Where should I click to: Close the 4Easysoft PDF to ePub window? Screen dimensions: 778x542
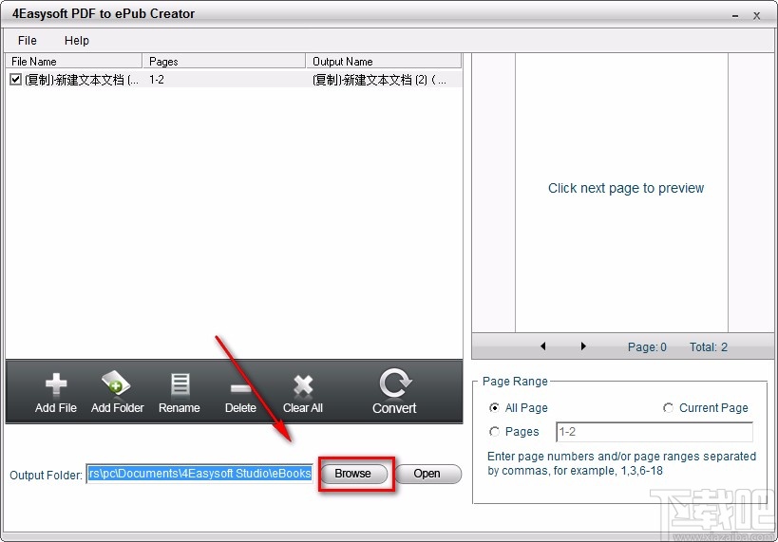(x=756, y=16)
